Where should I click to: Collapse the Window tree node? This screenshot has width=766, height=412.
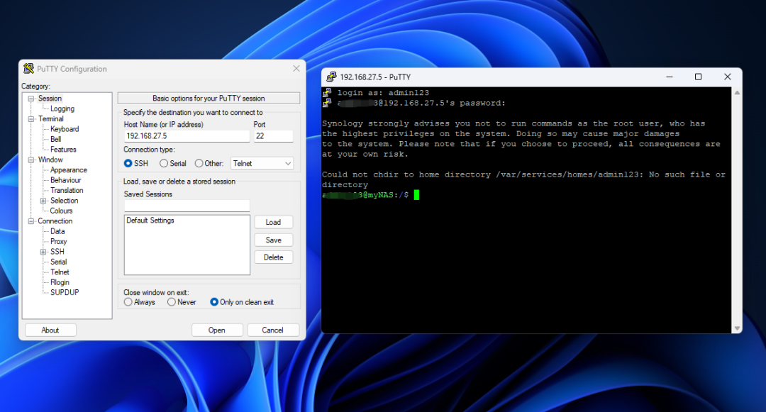(30, 160)
